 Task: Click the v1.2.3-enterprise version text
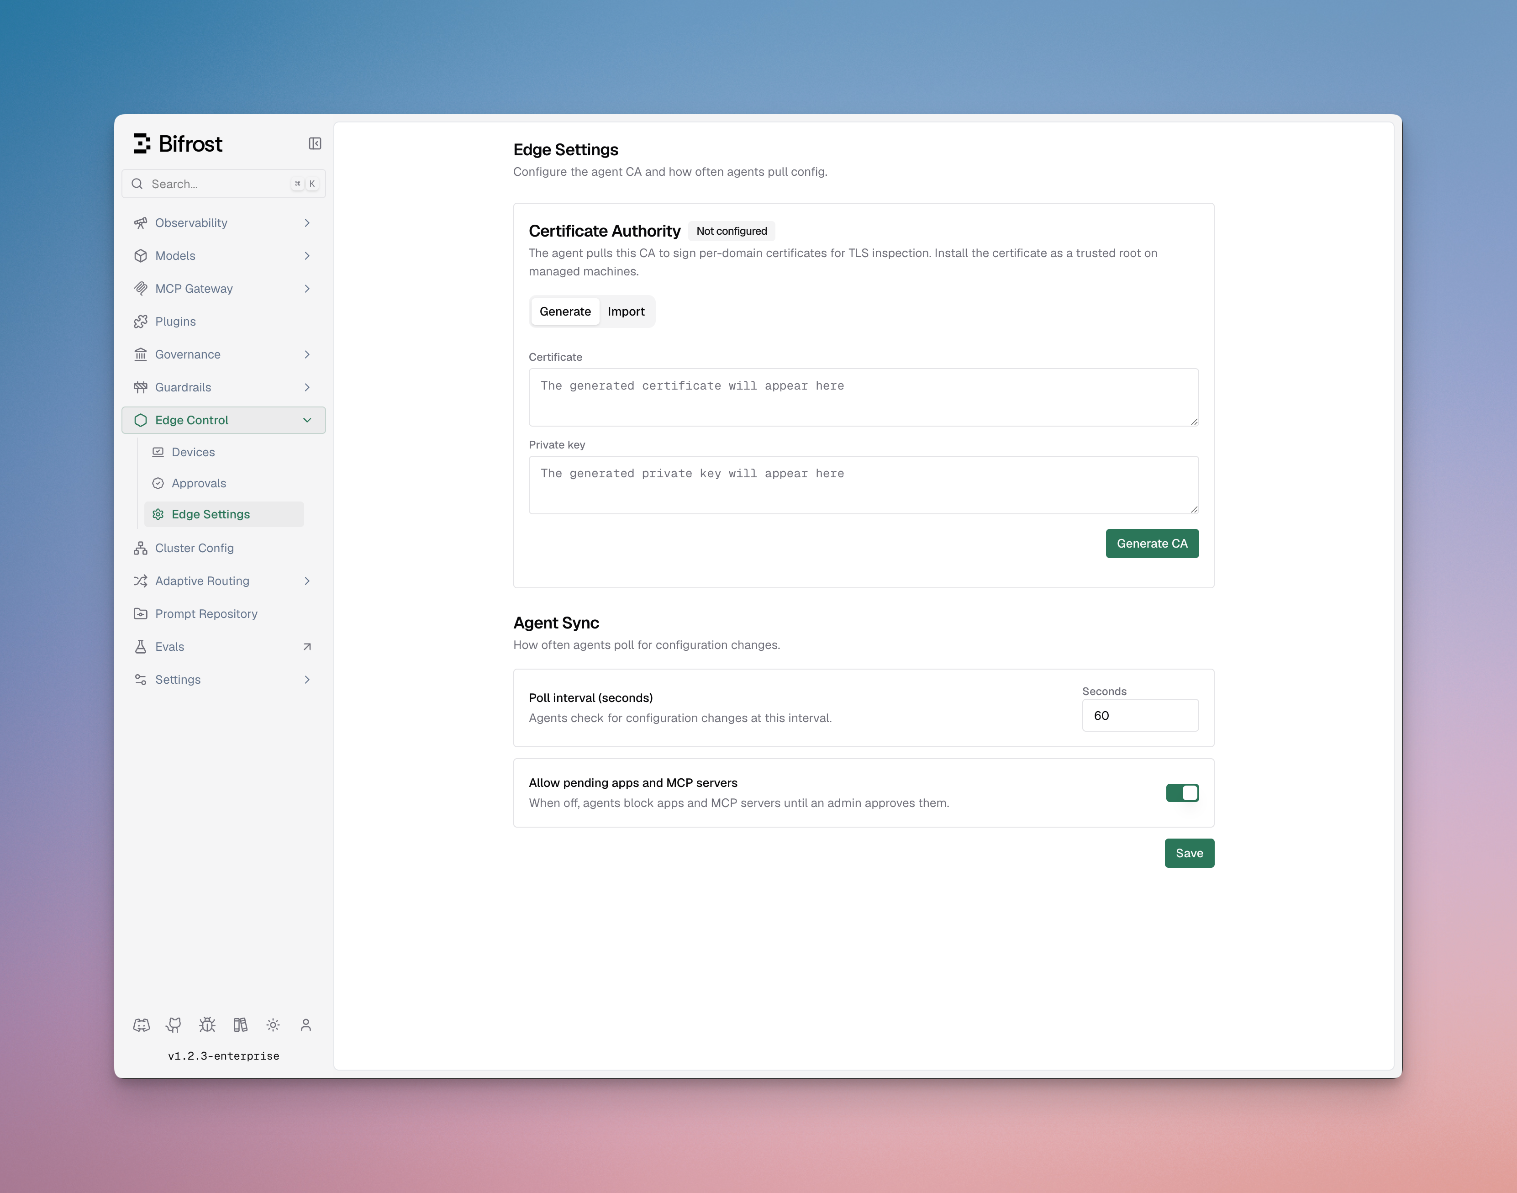click(x=223, y=1056)
